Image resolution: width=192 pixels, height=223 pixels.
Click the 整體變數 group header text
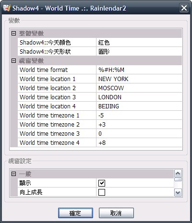click(x=31, y=34)
